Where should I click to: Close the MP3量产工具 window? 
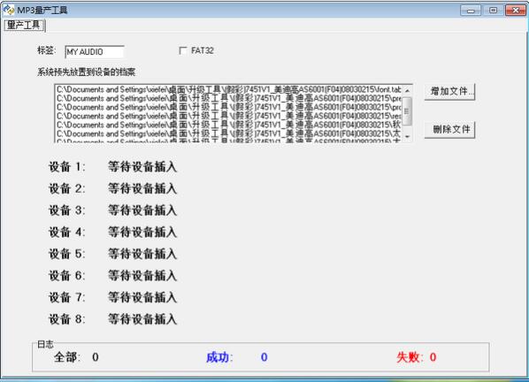point(516,11)
